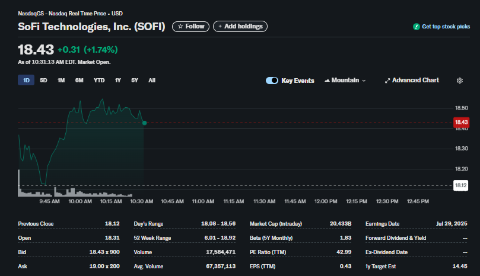480x276 pixels.
Task: Show the All time chart range
Action: tap(152, 80)
